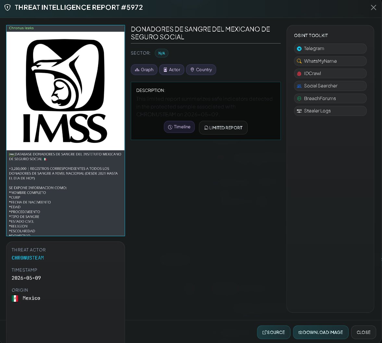
Task: Click the *PROCEDIMIENTO line
Action: [25, 212]
